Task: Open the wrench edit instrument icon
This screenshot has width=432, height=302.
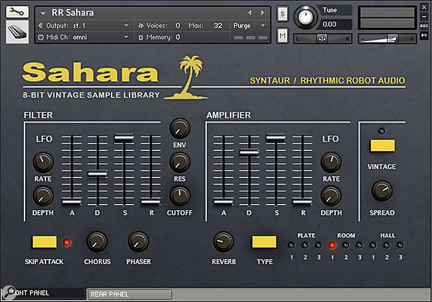Action: 17,12
